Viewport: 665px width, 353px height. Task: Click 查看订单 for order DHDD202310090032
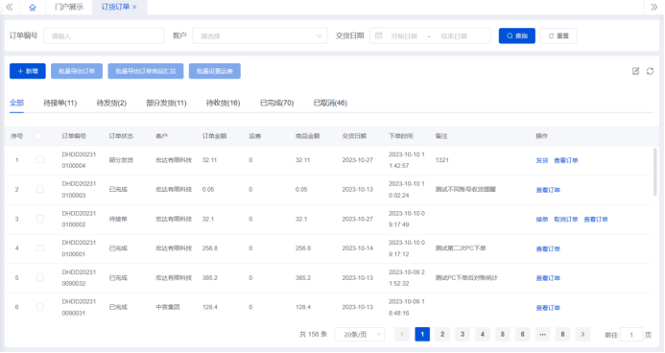(x=548, y=278)
